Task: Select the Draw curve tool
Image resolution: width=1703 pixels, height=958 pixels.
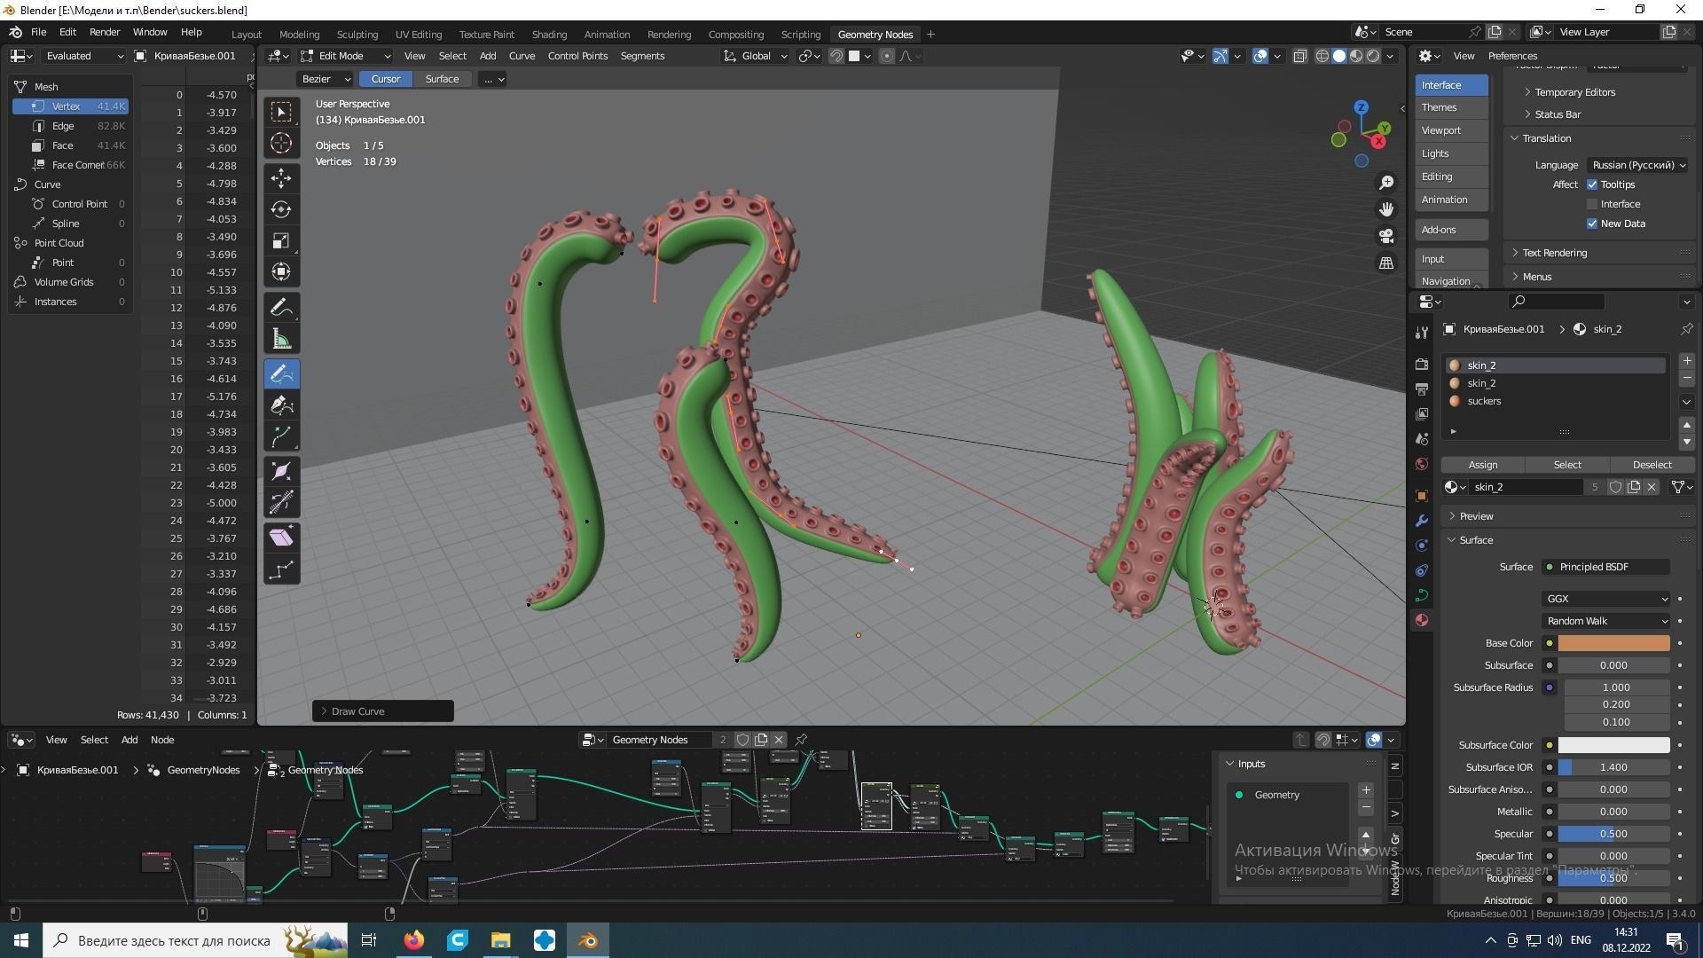Action: pos(281,374)
